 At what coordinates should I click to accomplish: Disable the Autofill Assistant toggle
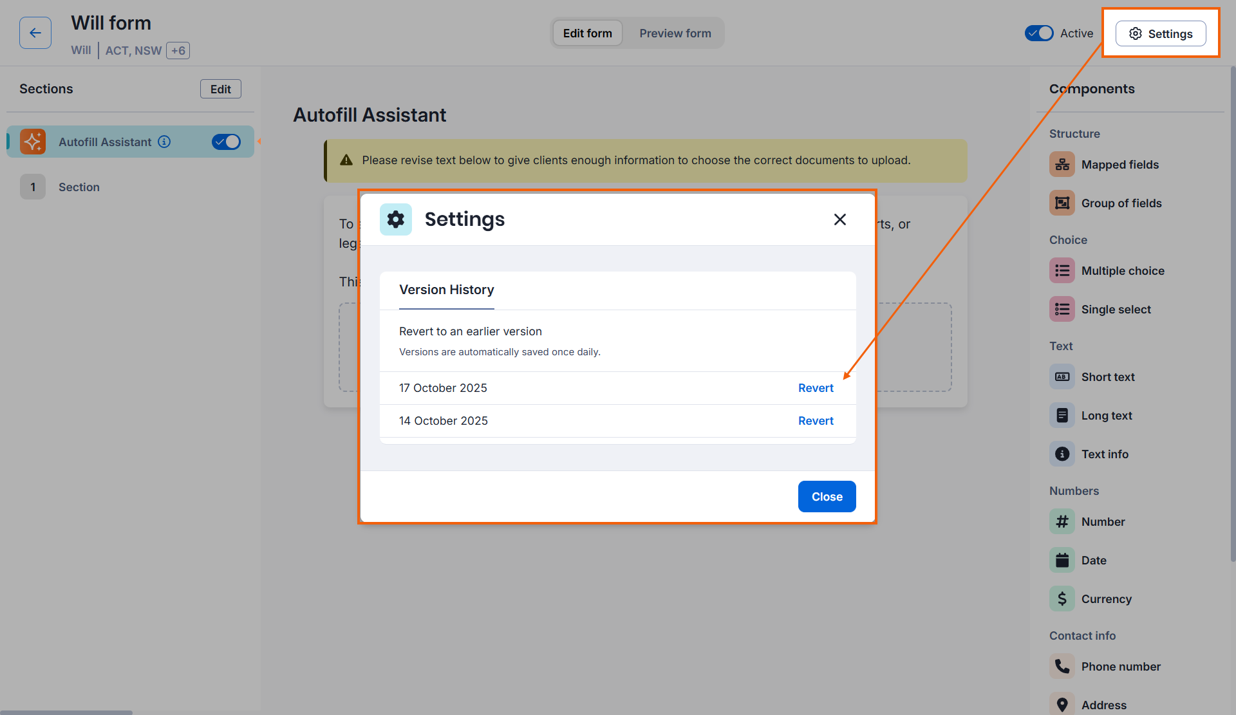coord(226,142)
